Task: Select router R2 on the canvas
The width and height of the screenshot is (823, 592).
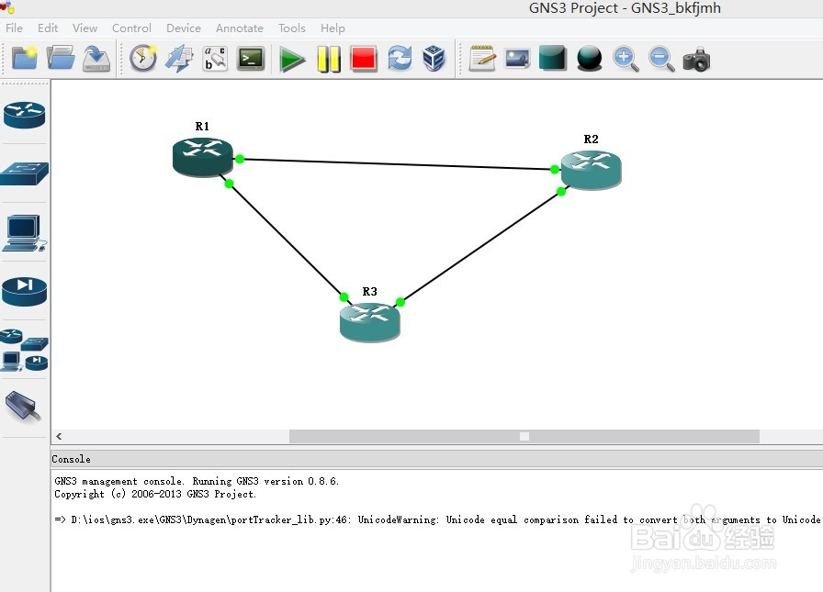Action: pos(591,170)
